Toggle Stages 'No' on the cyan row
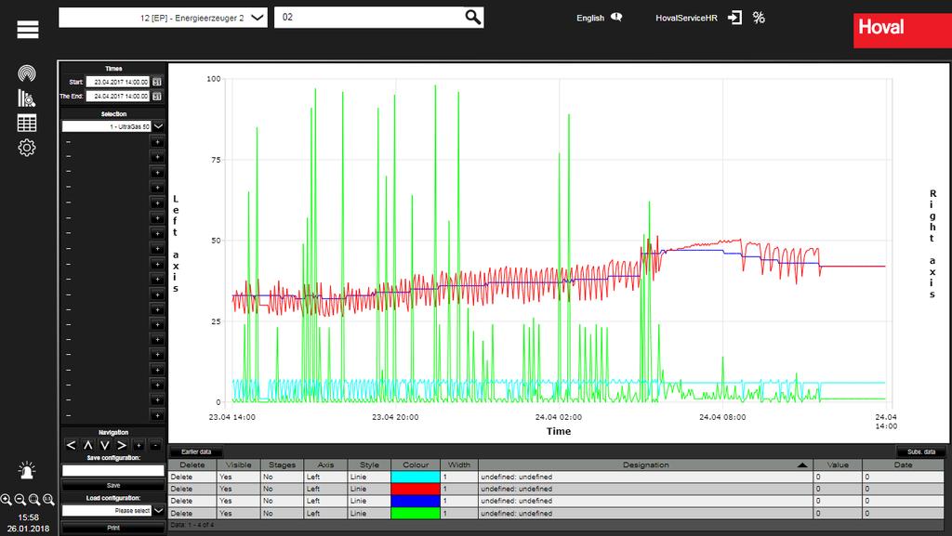The height and width of the screenshot is (536, 952). (x=268, y=477)
